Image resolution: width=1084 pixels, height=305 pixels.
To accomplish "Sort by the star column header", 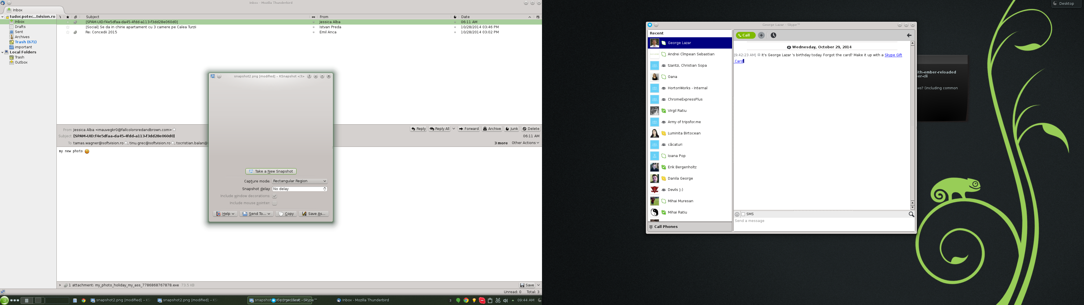I will pos(68,17).
